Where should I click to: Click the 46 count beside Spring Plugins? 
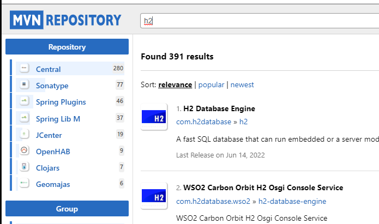120,101
